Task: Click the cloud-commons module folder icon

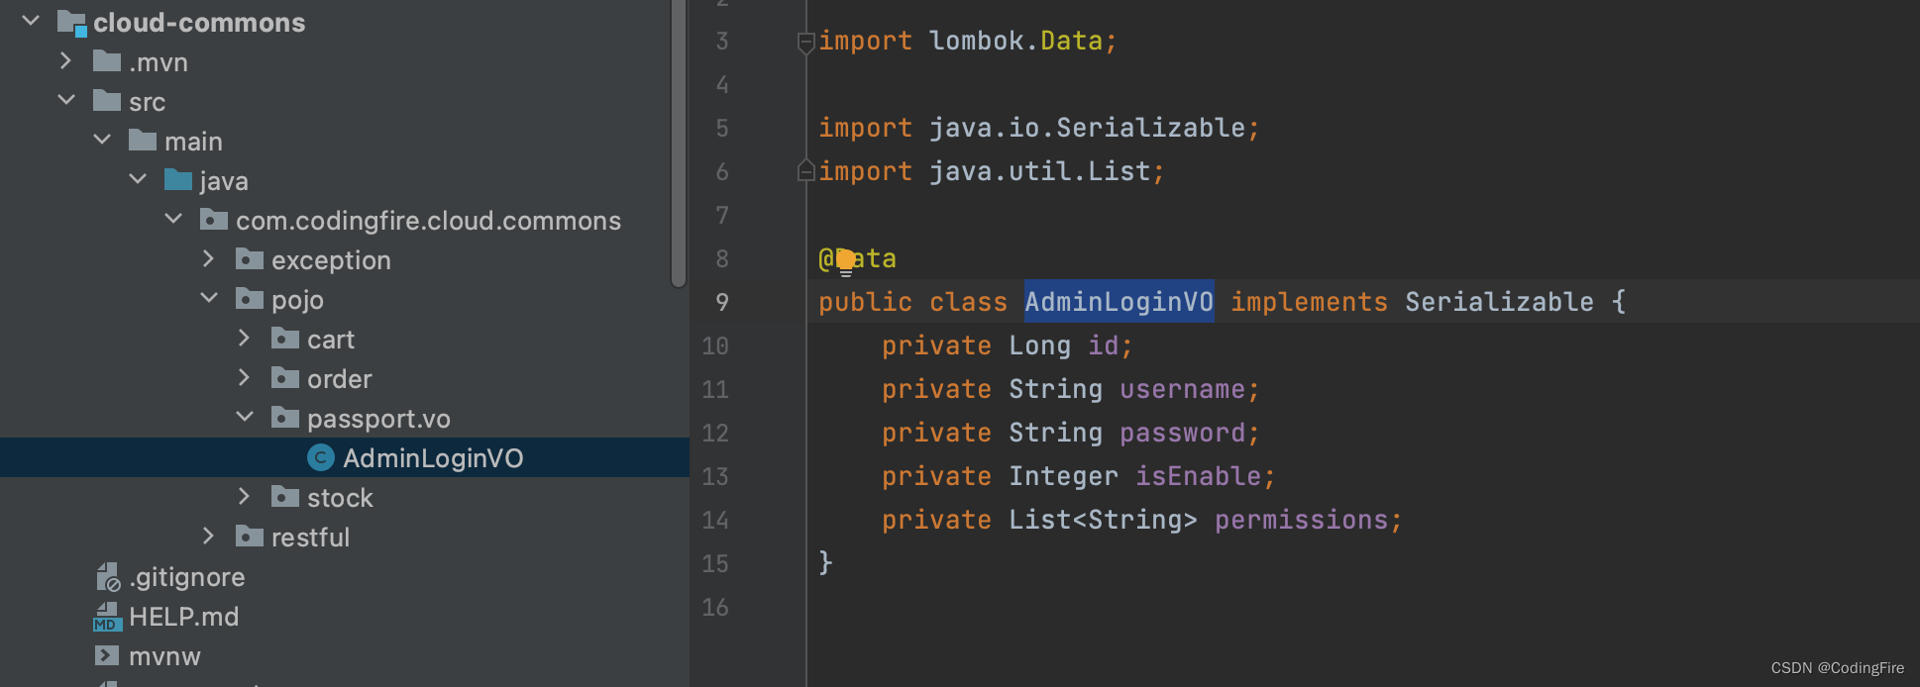Action: [x=71, y=22]
